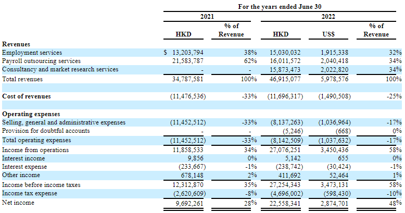Click the 'Income tax expense' label
The image size is (405, 213).
point(30,193)
